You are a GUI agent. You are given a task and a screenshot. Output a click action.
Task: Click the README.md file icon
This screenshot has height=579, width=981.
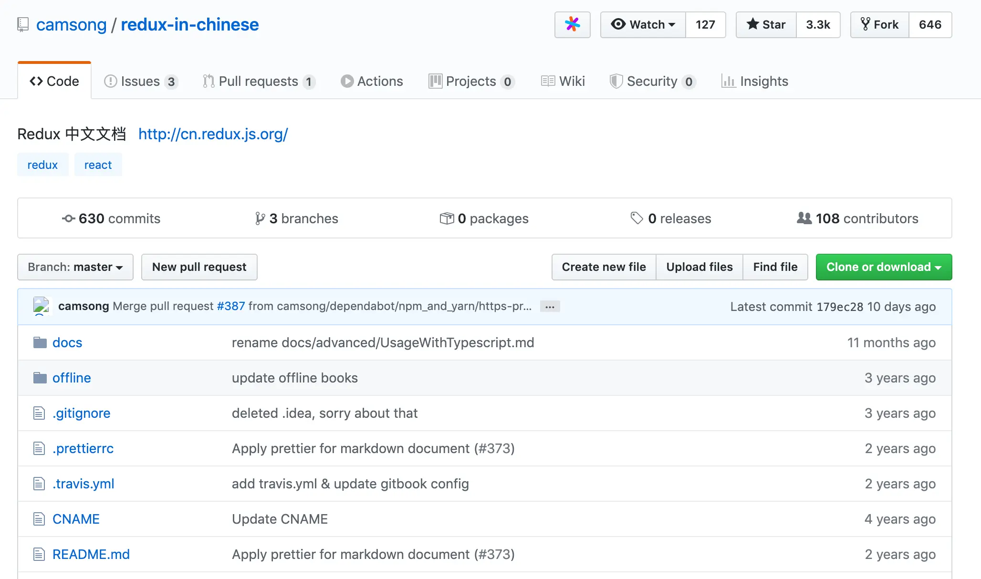coord(39,554)
